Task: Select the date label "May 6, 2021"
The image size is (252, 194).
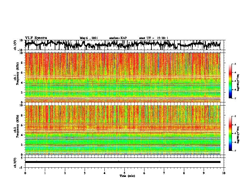Action: pos(89,38)
